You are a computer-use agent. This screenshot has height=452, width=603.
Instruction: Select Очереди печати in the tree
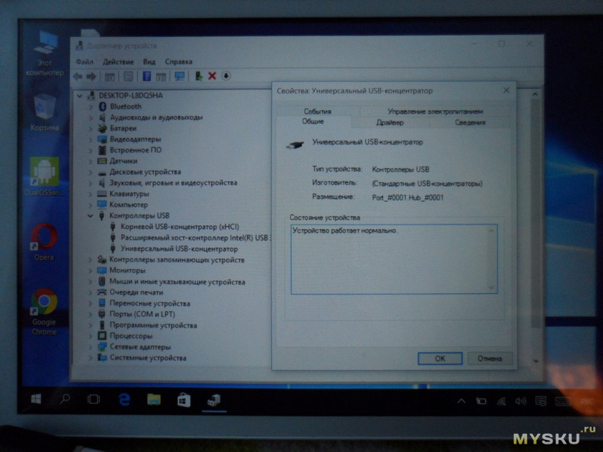pyautogui.click(x=136, y=292)
